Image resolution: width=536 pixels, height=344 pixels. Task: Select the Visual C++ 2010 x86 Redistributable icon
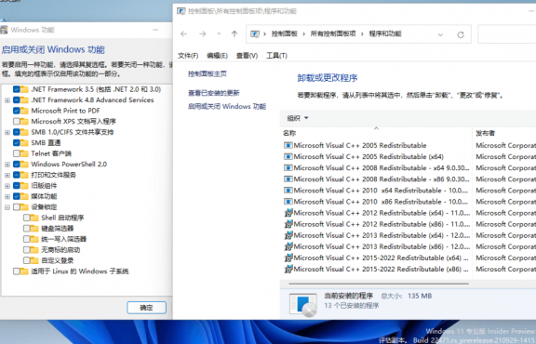tap(288, 202)
